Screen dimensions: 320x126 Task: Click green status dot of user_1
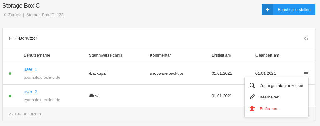10,73
